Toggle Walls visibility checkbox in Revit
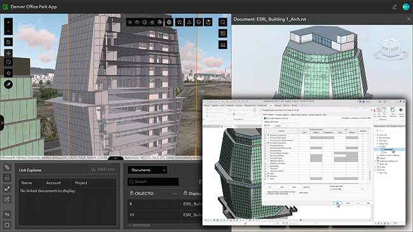This screenshot has height=232, width=413. 268,174
